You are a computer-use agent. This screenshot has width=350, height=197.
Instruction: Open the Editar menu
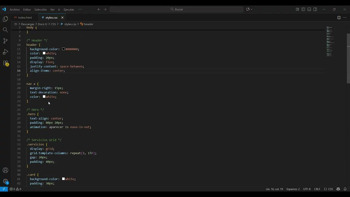click(x=27, y=9)
